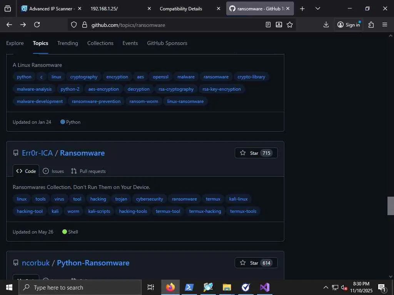Viewport: 394px width, 295px height.
Task: Open the Collections navigation item
Action: click(x=100, y=43)
